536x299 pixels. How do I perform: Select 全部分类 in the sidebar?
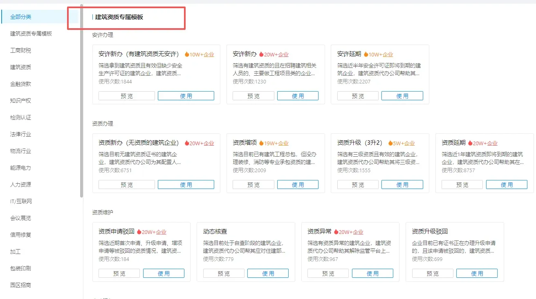point(40,17)
